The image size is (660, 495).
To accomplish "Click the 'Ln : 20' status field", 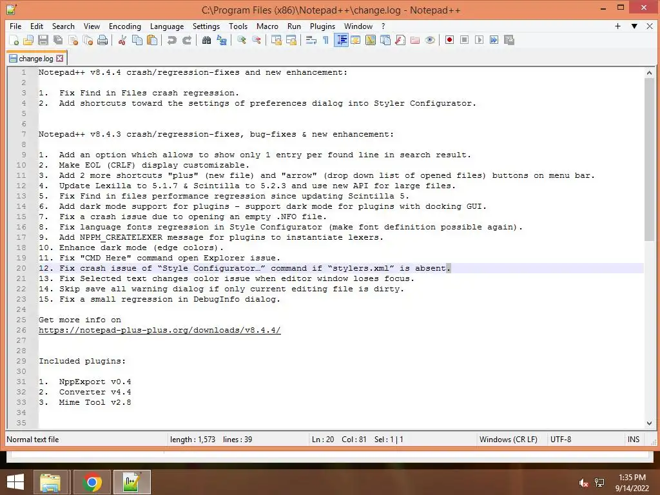I will pyautogui.click(x=323, y=440).
